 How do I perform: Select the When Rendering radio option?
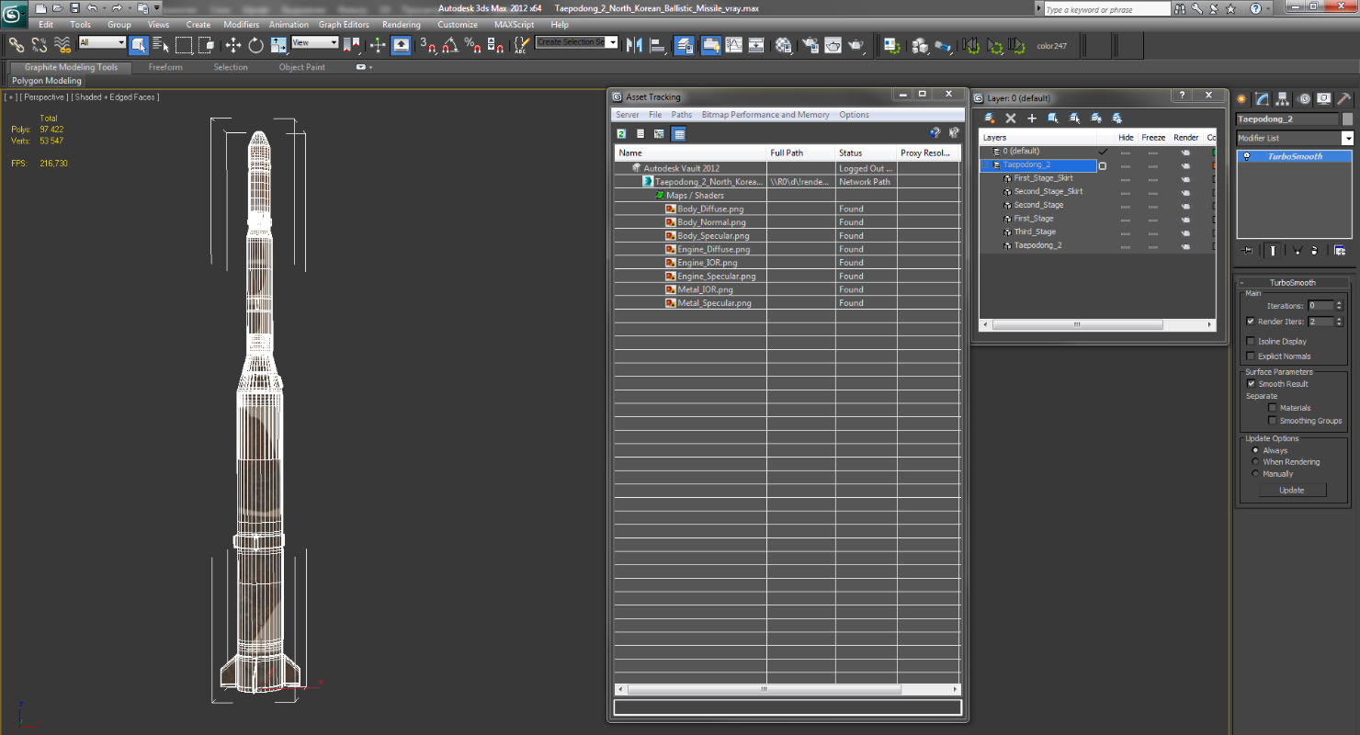tap(1255, 462)
